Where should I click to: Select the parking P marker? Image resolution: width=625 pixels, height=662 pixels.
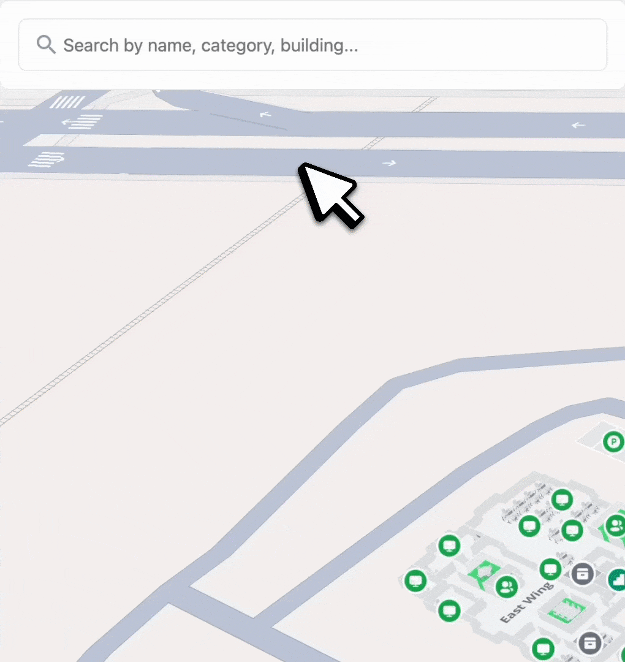(x=613, y=441)
